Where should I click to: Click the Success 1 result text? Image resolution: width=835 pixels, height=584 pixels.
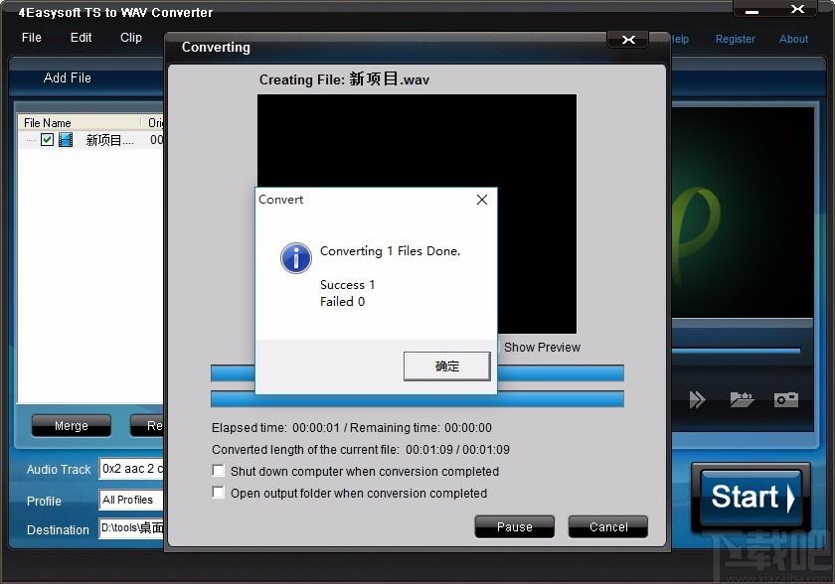click(347, 285)
